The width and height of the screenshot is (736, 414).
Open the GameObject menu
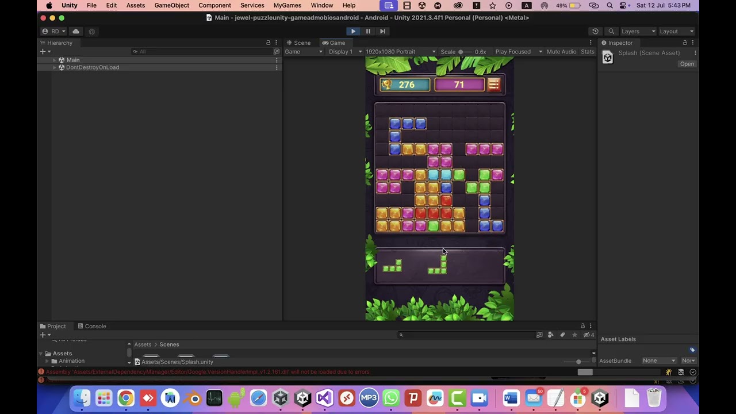pyautogui.click(x=171, y=5)
